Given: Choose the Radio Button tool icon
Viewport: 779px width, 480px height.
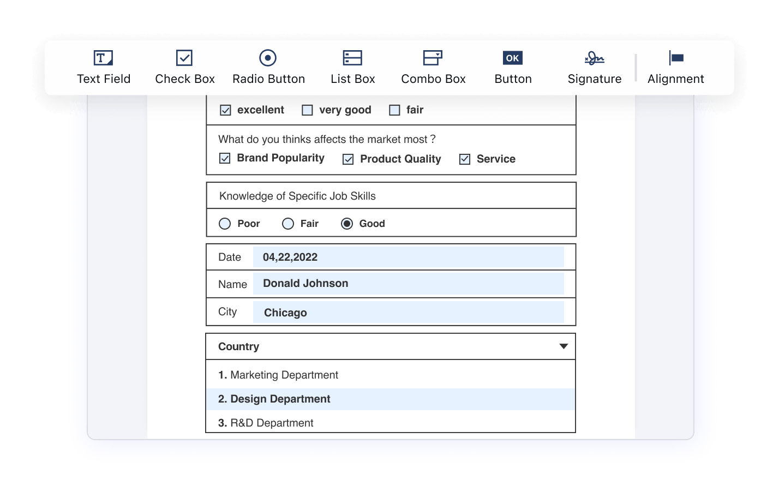Looking at the screenshot, I should (x=268, y=58).
